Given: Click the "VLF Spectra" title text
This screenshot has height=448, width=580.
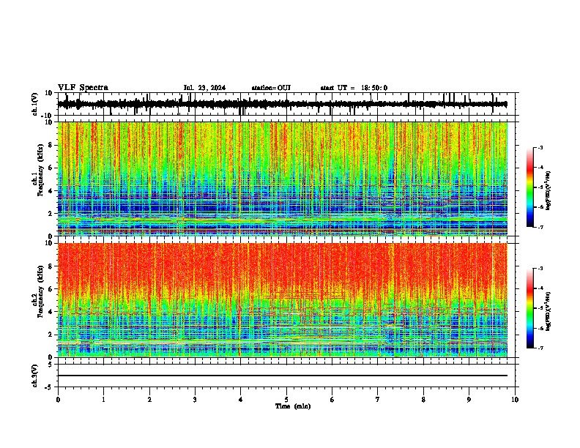Looking at the screenshot, I should (83, 88).
